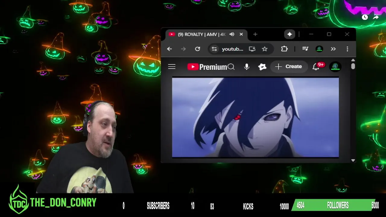Open the Chrome extensions puzzle icon
The width and height of the screenshot is (386, 217).
(x=284, y=49)
